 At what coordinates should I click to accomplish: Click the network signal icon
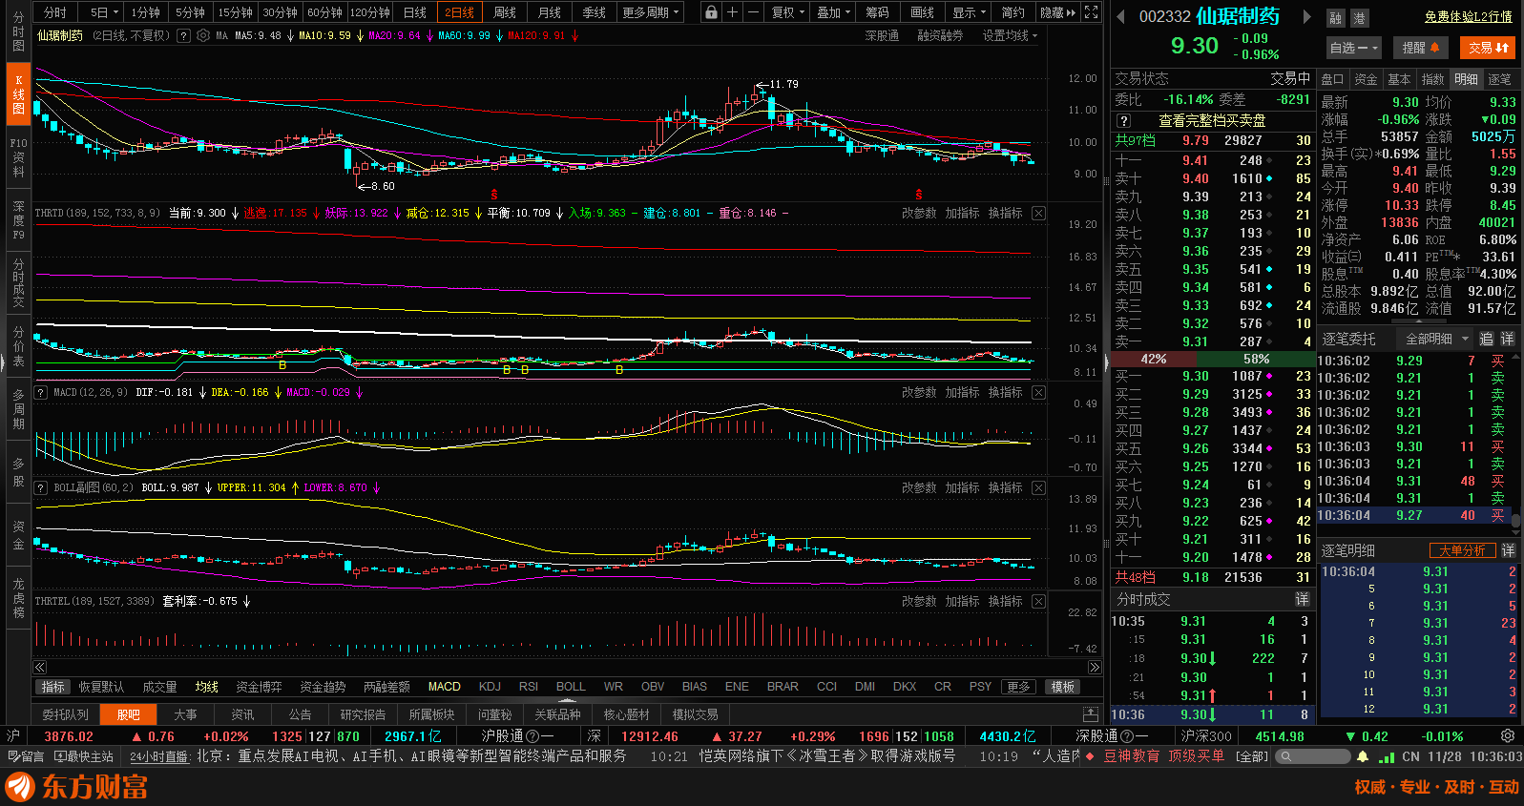pos(1385,756)
